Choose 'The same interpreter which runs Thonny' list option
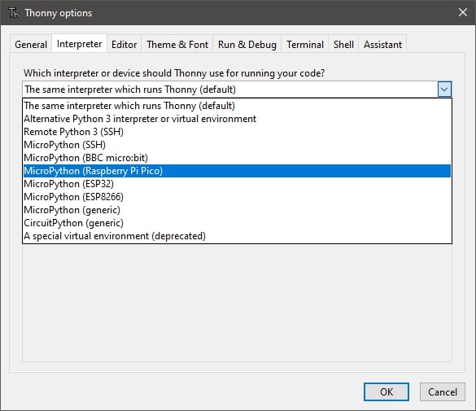Viewport: 476px width, 411px height. click(x=237, y=106)
